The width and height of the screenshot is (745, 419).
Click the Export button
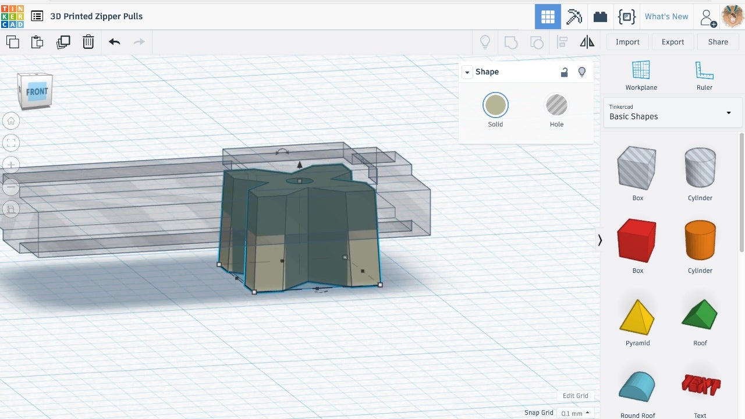tap(672, 42)
